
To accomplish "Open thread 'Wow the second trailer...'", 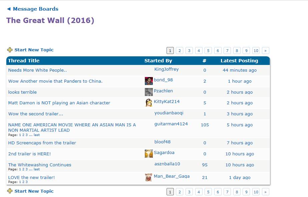I will [36, 114].
